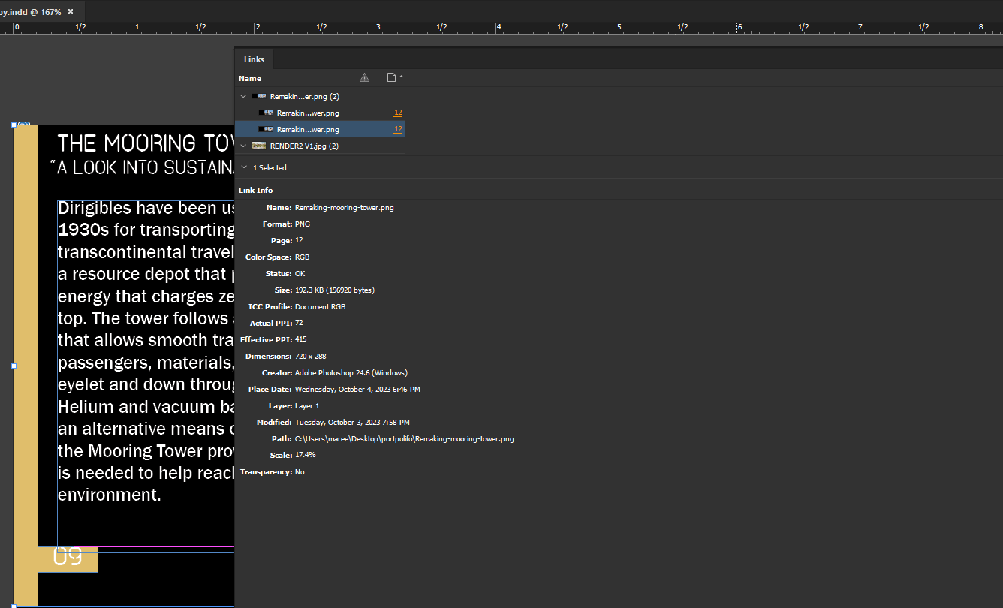1003x608 pixels.
Task: Jump to page 12 via selected link's page number
Action: pyautogui.click(x=397, y=128)
